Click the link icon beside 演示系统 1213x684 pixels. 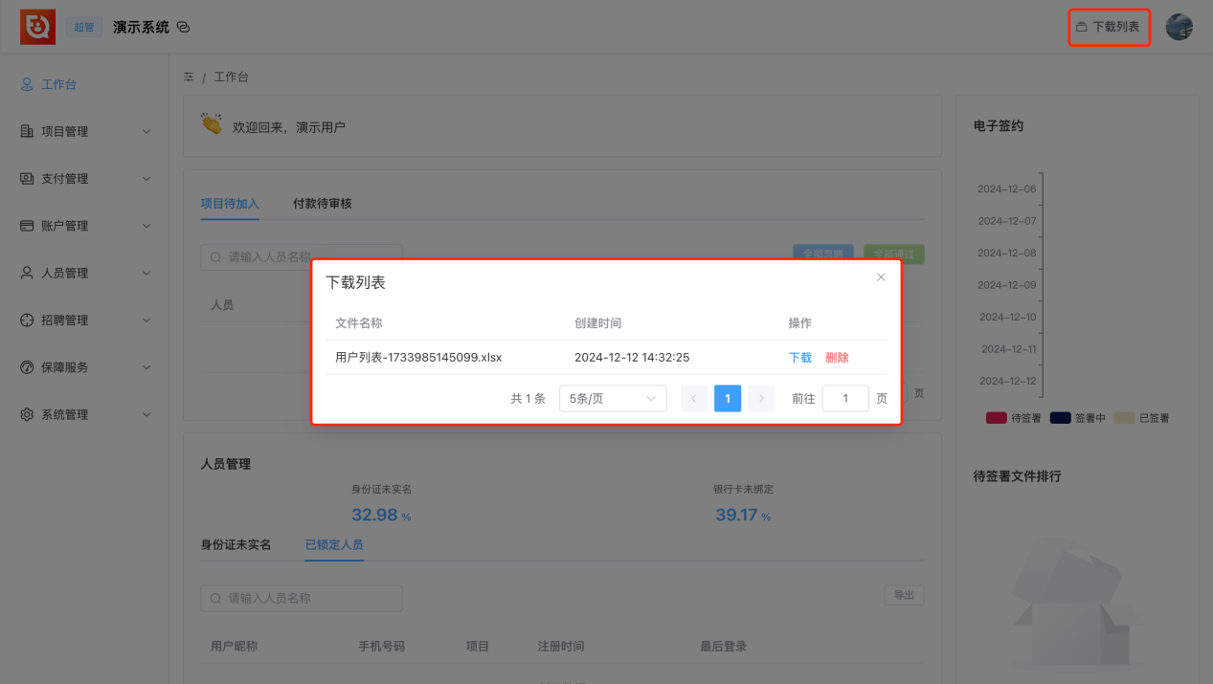point(184,27)
